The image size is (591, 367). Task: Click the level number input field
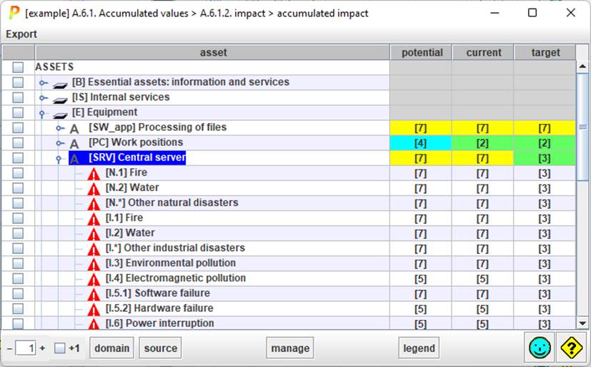tap(26, 348)
